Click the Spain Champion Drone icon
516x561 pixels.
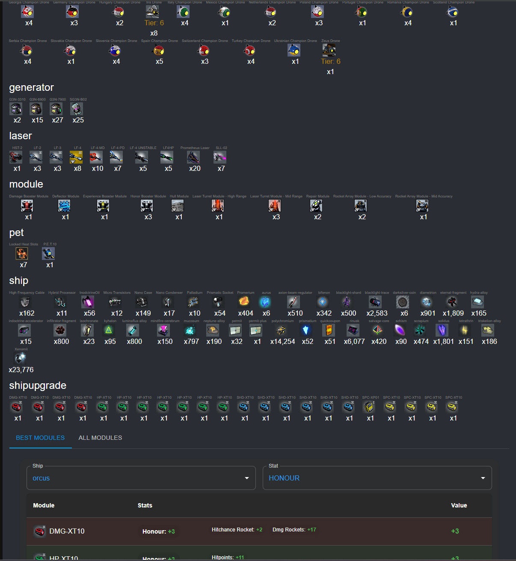[x=159, y=51]
